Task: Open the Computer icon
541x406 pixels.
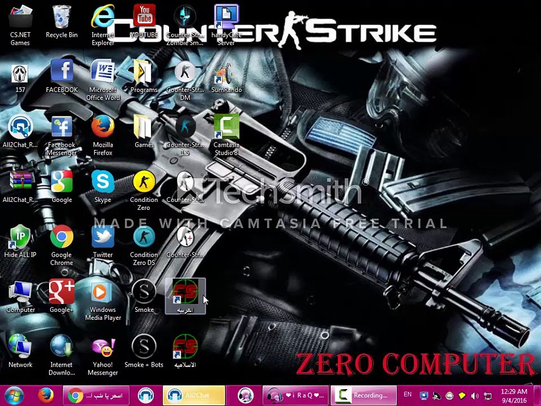Action: [x=20, y=296]
